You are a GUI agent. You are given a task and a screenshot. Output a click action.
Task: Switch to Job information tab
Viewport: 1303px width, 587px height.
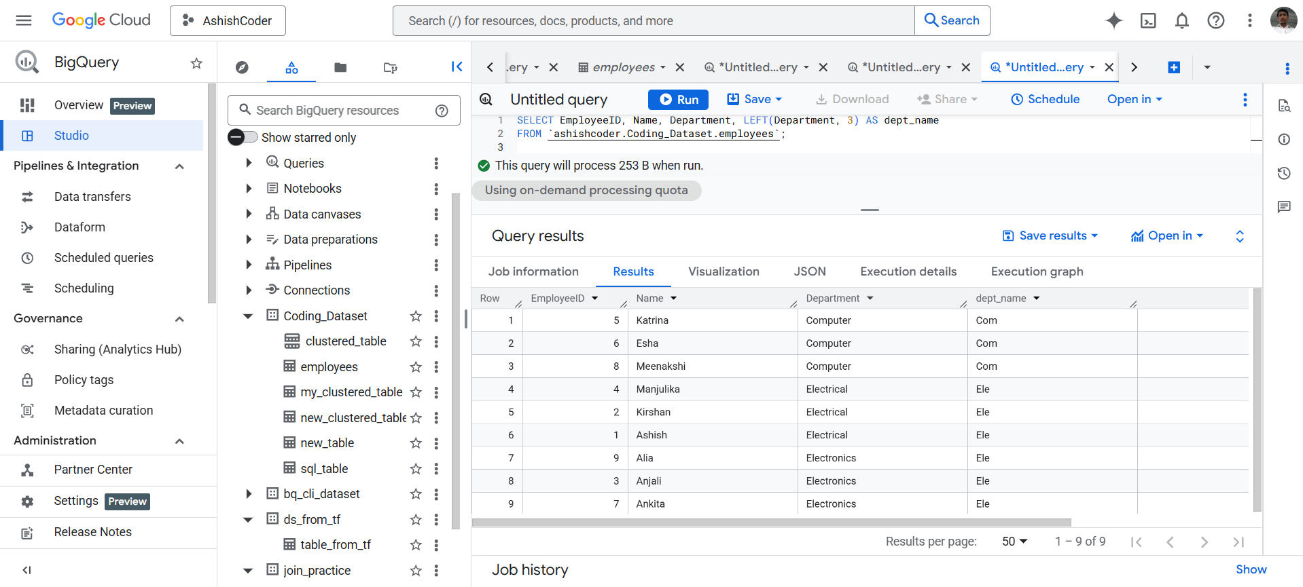pos(533,271)
